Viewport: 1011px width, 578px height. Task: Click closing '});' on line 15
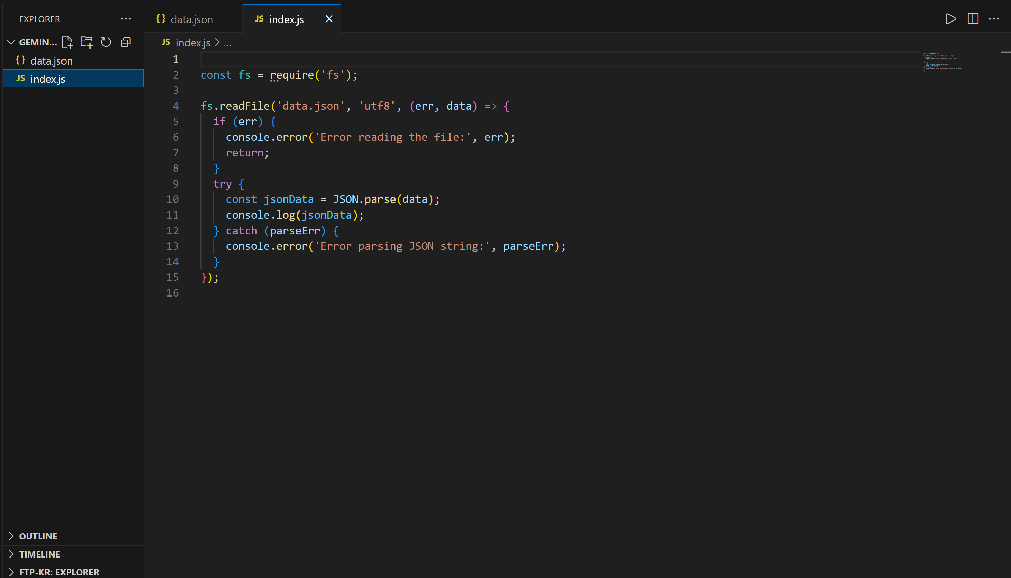coord(209,277)
